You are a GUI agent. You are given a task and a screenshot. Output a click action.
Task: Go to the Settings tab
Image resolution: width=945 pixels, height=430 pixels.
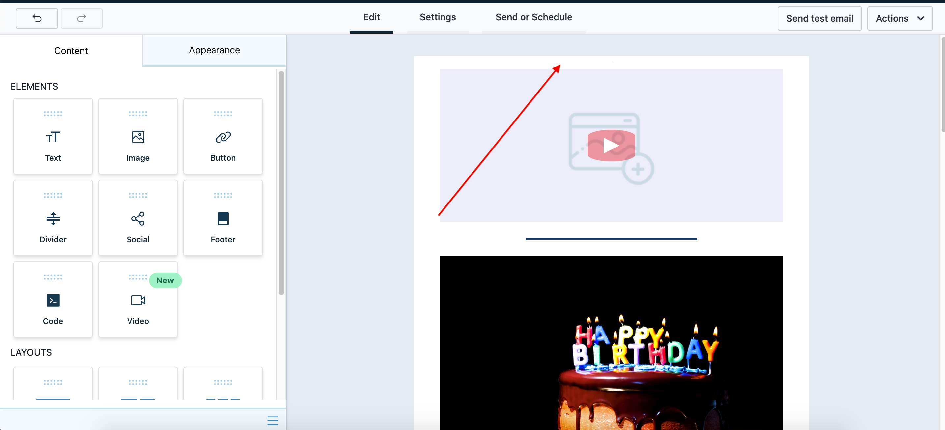(438, 17)
